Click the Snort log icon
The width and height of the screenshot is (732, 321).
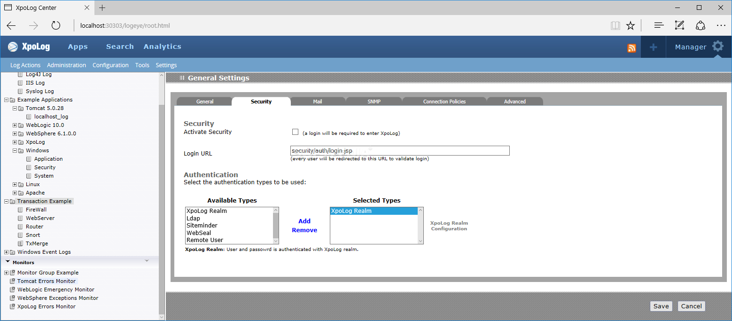(x=20, y=235)
